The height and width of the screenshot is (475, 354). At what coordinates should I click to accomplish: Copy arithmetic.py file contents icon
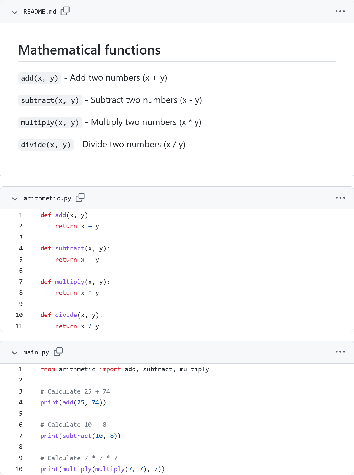pos(80,198)
